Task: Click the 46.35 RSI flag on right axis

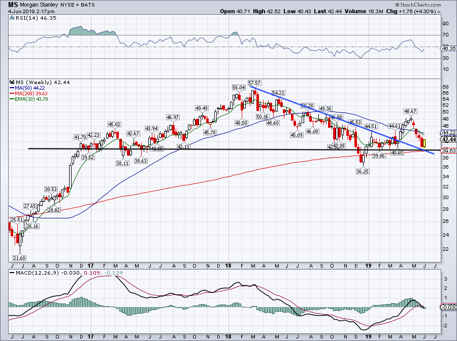Action: pyautogui.click(x=448, y=48)
